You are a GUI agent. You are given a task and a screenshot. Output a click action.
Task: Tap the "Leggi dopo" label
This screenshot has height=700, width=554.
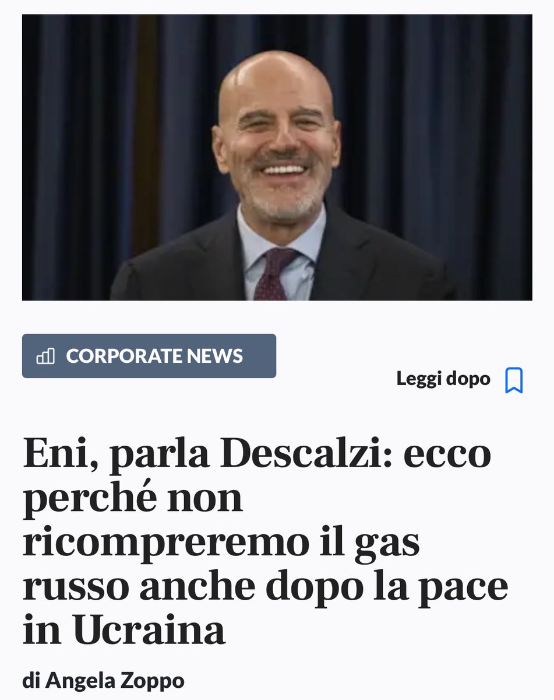(x=443, y=379)
